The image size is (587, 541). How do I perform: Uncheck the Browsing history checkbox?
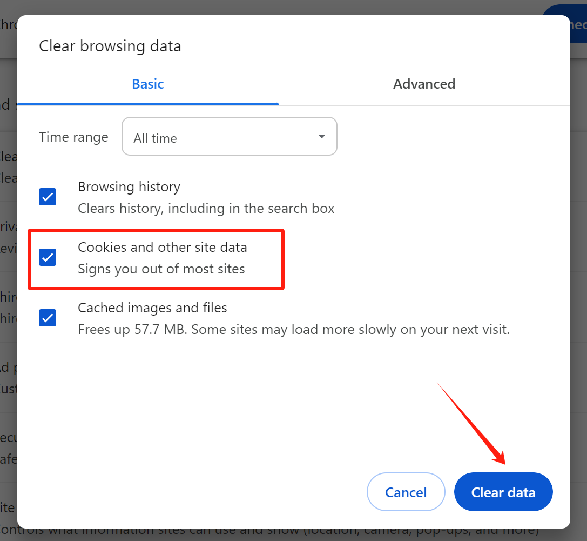[x=48, y=197]
